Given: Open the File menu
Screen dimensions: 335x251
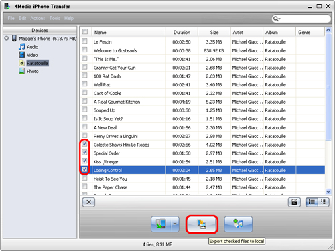Looking at the screenshot, I should click(11, 18).
